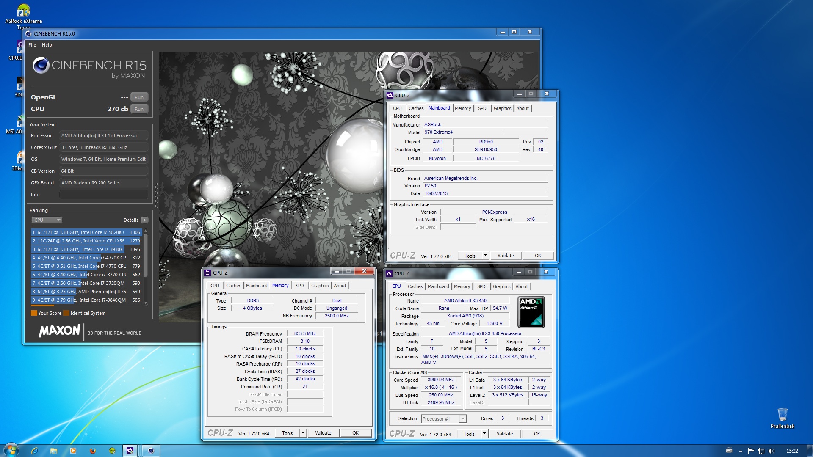The width and height of the screenshot is (813, 457).
Task: Open the Action Center flag icon
Action: tap(751, 451)
